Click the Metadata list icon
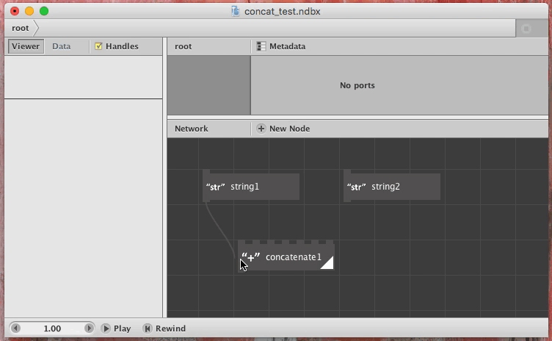This screenshot has width=552, height=341. [x=261, y=46]
